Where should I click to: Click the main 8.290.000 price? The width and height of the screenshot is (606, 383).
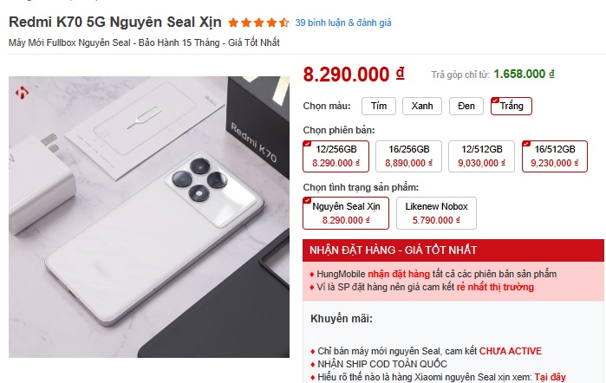point(354,75)
